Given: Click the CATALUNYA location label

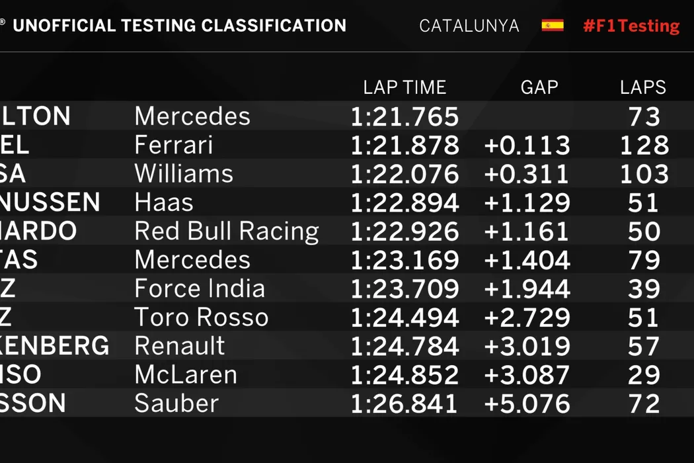Looking at the screenshot, I should click(469, 26).
